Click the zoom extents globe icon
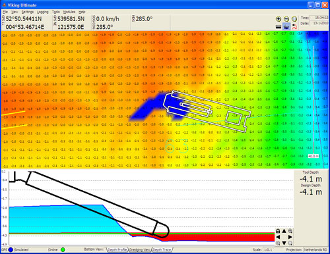330x254 pixels. point(294,19)
